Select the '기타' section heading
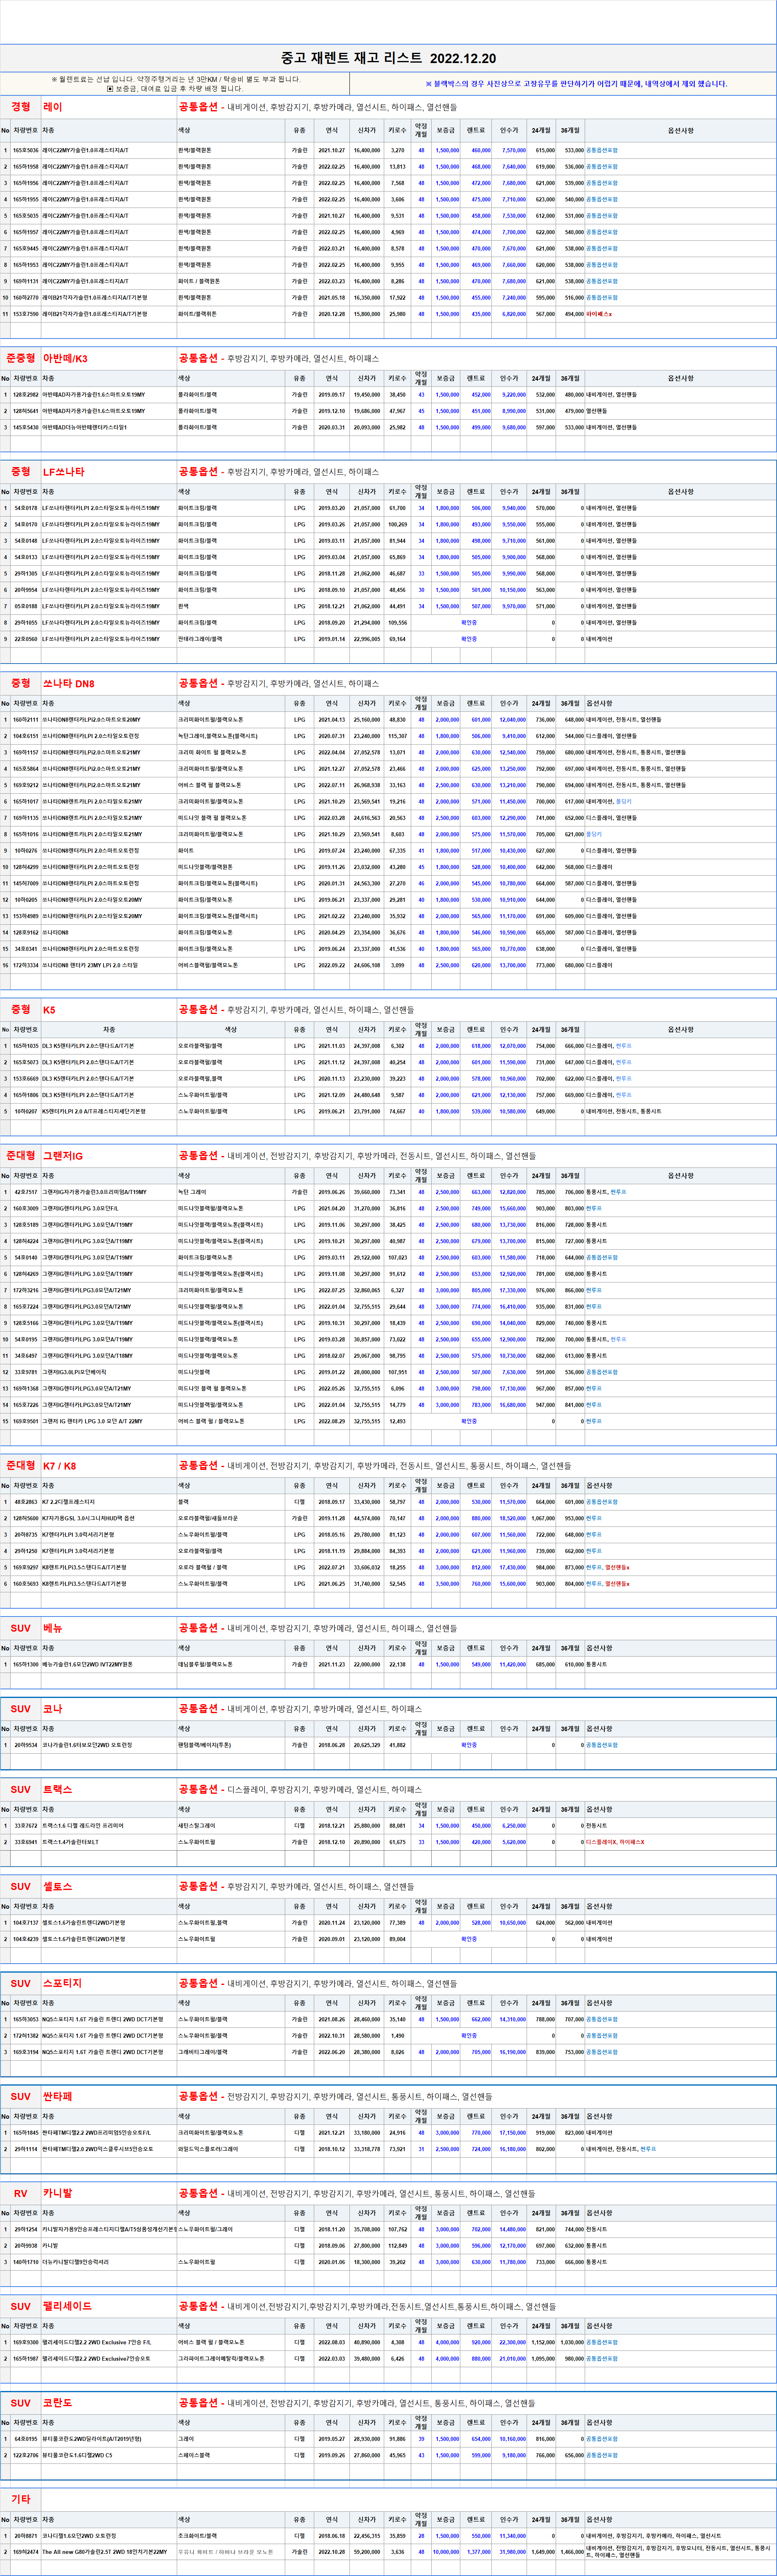 coord(21,2499)
